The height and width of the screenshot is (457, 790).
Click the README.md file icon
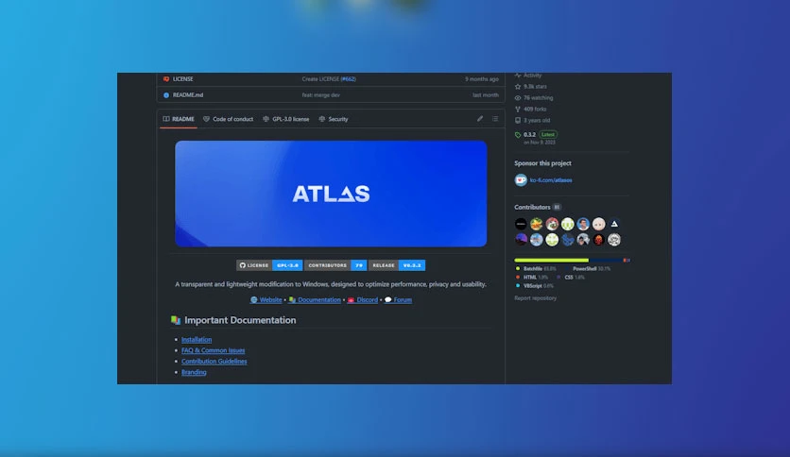166,95
